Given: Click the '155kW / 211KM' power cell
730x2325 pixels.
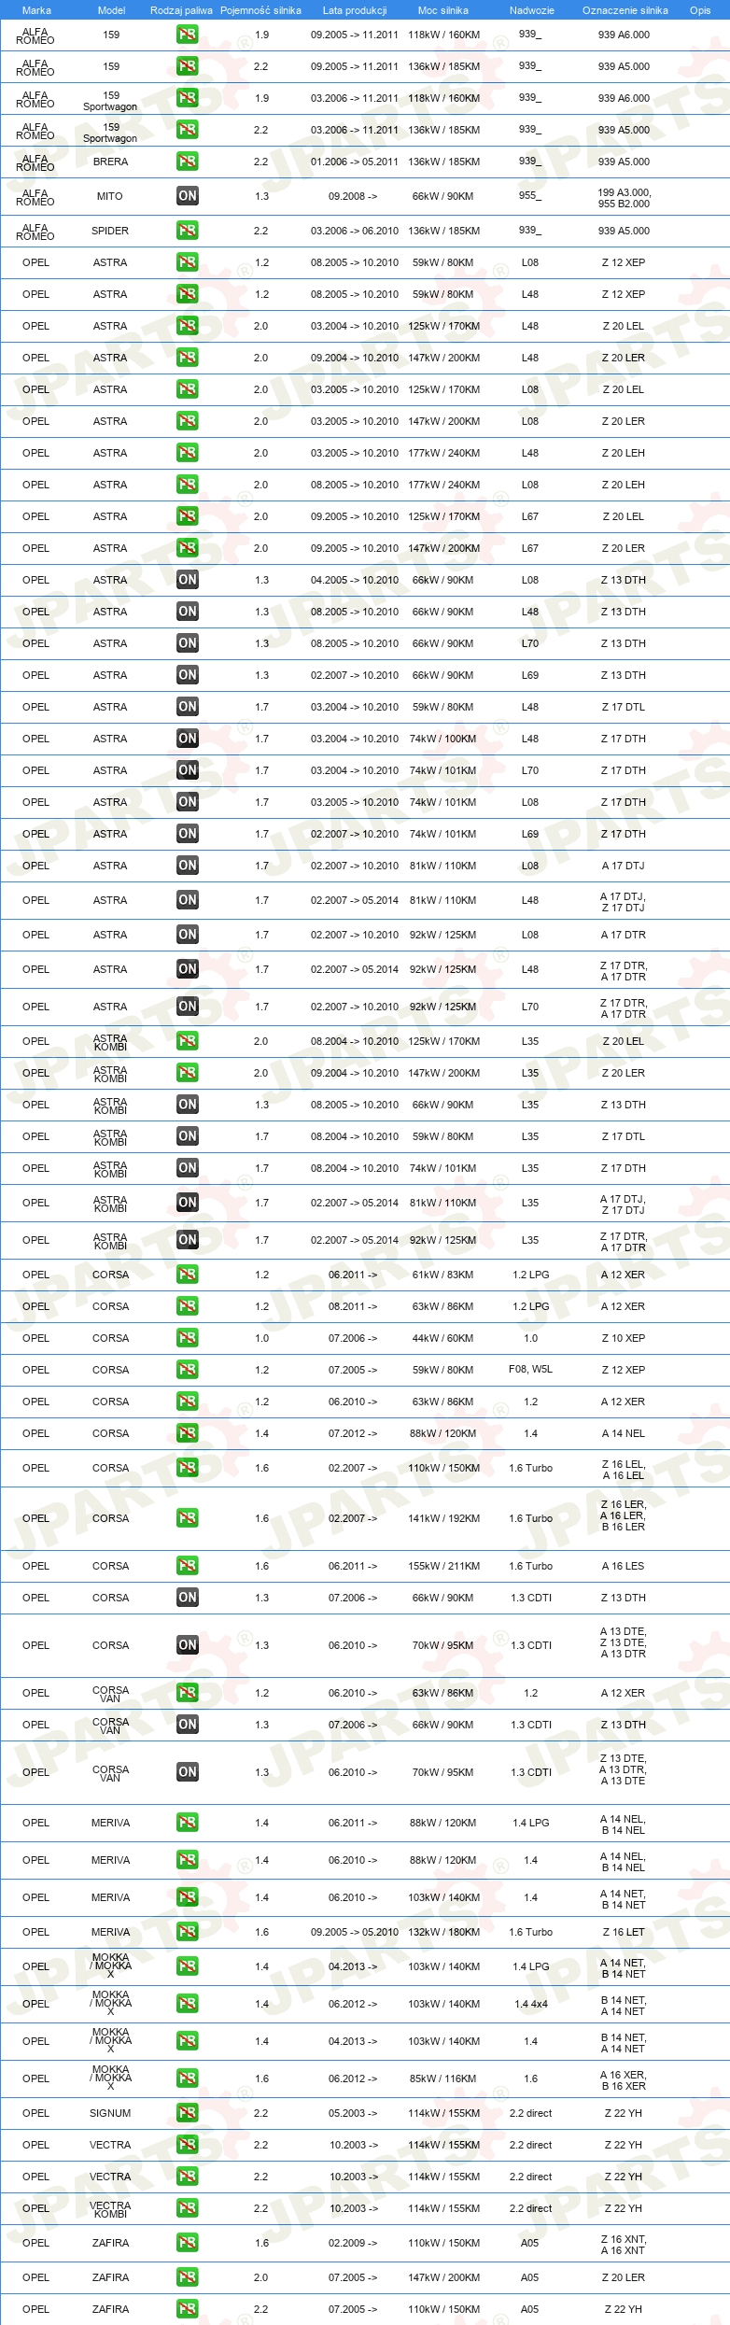Looking at the screenshot, I should click(443, 1566).
